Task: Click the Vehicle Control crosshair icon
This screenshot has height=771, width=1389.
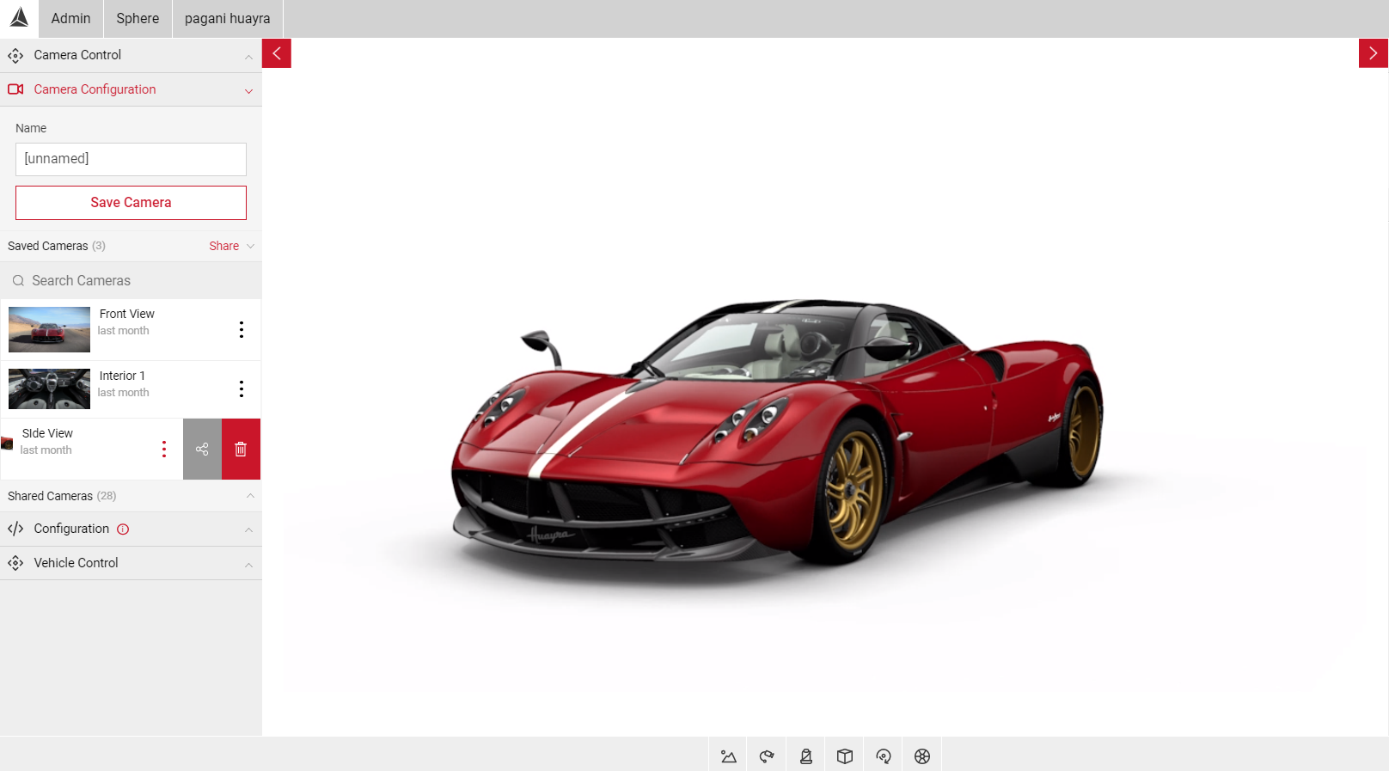Action: 15,563
